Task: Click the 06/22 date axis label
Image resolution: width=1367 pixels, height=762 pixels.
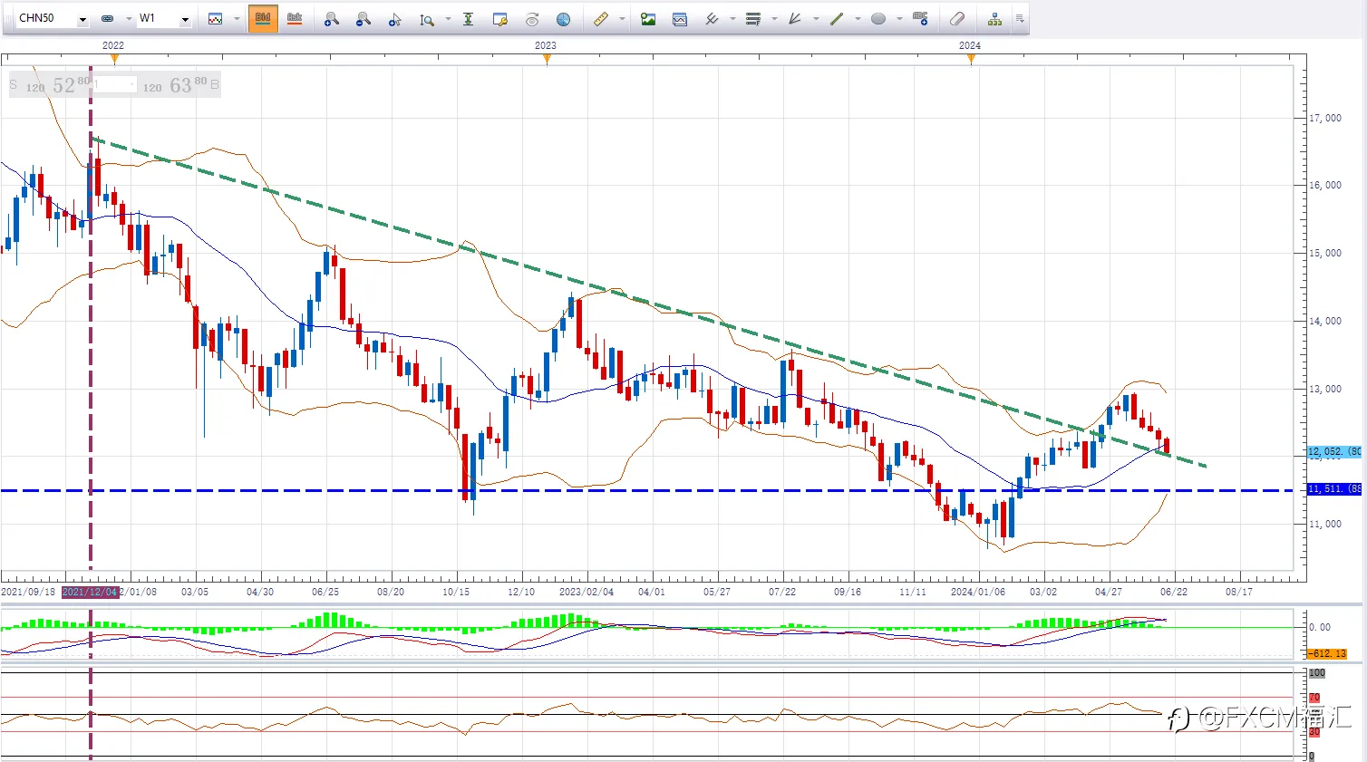Action: click(x=1174, y=592)
